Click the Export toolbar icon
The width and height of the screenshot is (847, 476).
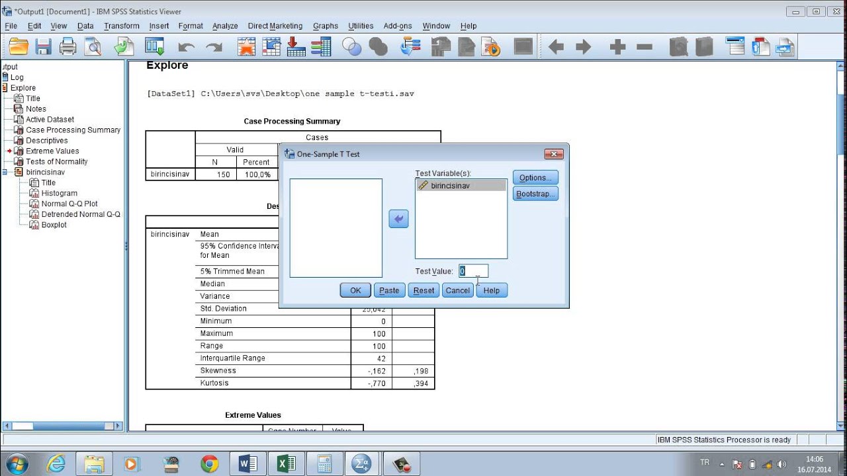pos(124,47)
